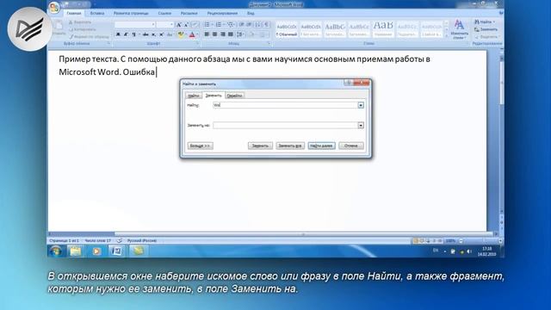Open the media player taskbar icon

tap(96, 251)
